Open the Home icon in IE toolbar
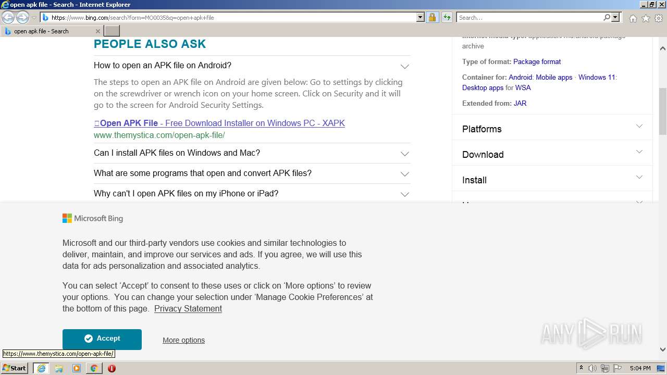Image resolution: width=667 pixels, height=375 pixels. point(633,18)
